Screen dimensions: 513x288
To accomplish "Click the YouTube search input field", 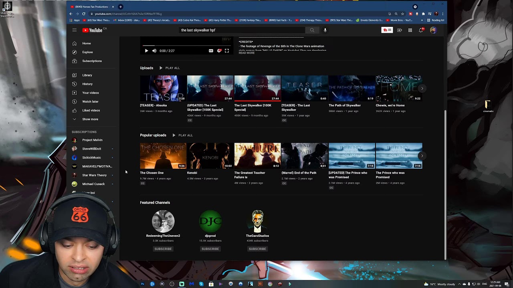I will tap(242, 30).
